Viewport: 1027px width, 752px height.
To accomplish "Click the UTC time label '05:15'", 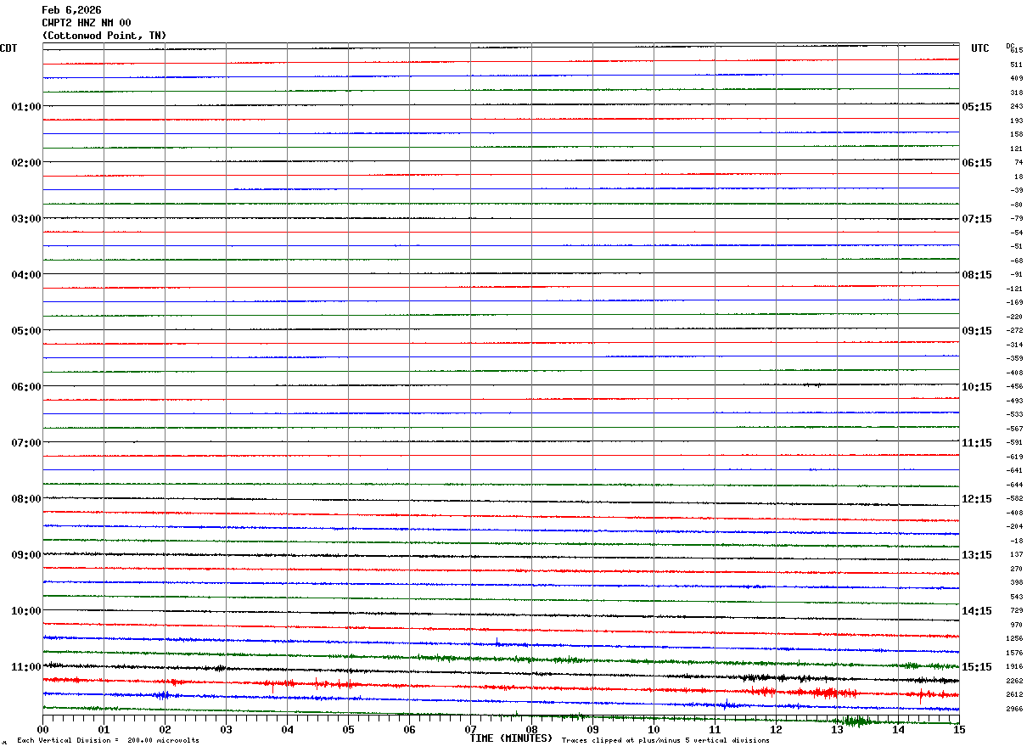I will point(977,107).
